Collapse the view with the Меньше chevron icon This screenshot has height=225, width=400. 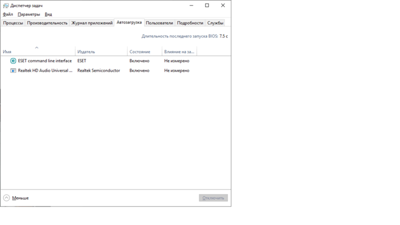click(6, 197)
